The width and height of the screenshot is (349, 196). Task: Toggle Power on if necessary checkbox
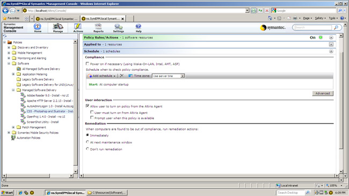pos(88,64)
